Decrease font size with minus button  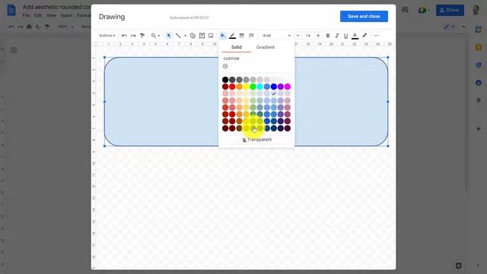pos(298,36)
